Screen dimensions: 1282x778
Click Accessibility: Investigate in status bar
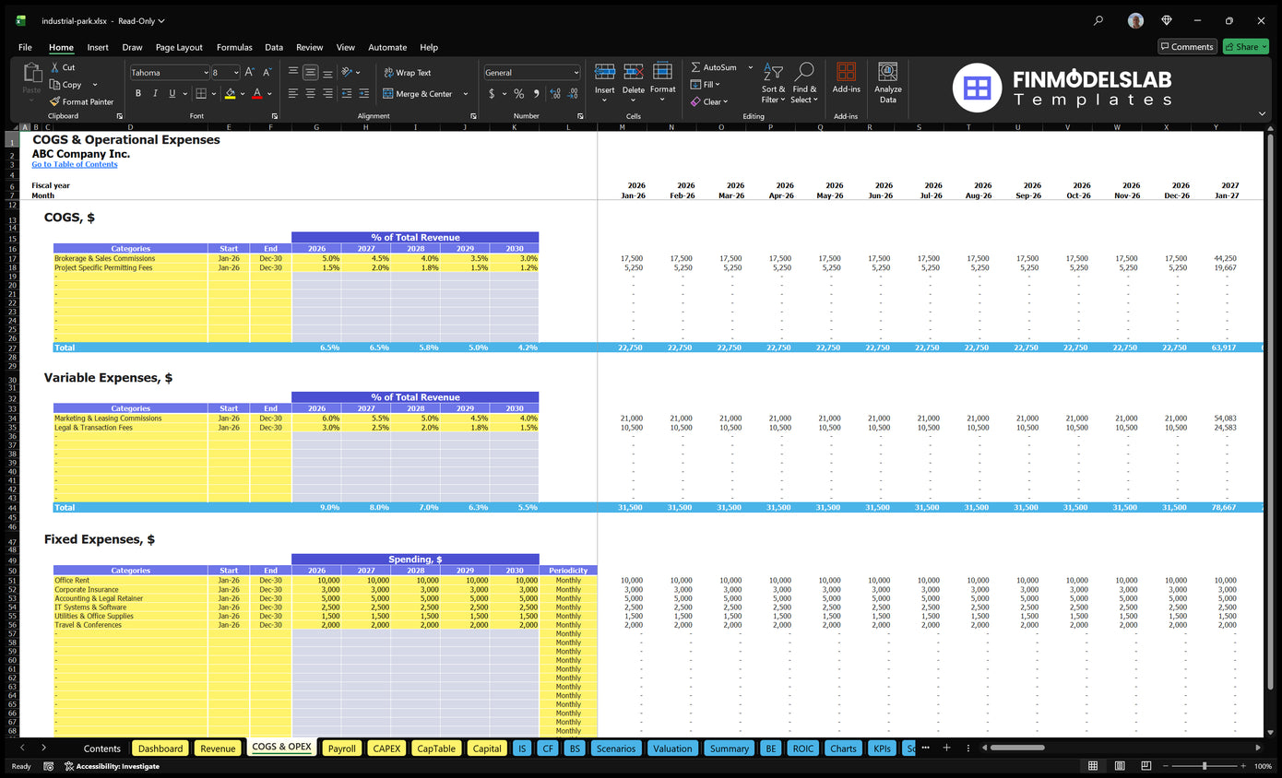pyautogui.click(x=112, y=766)
